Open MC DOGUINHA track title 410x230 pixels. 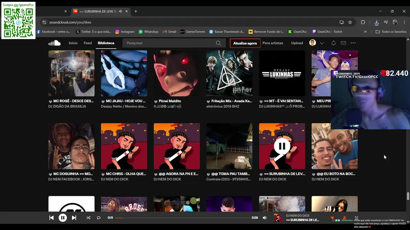click(73, 174)
